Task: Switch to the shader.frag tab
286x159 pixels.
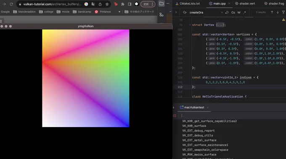Action: point(274,3)
